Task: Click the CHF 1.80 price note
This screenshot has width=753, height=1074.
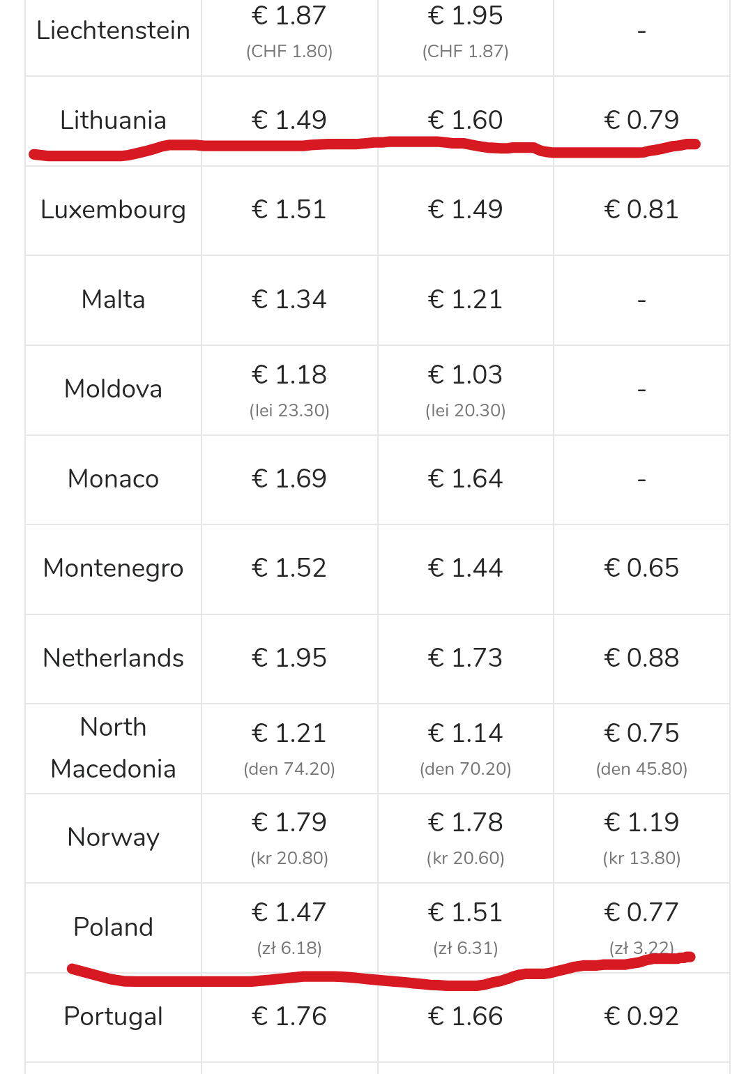Action: 289,52
